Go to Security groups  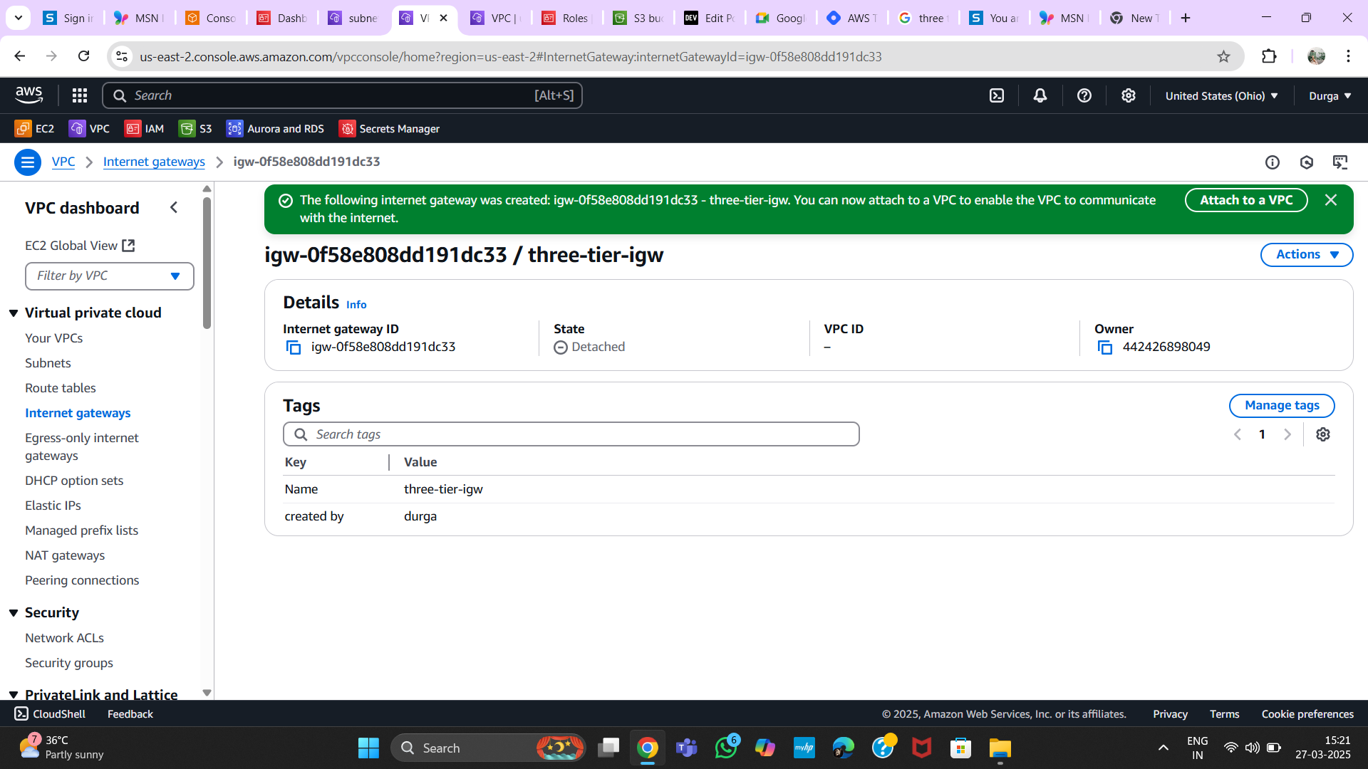coord(69,663)
